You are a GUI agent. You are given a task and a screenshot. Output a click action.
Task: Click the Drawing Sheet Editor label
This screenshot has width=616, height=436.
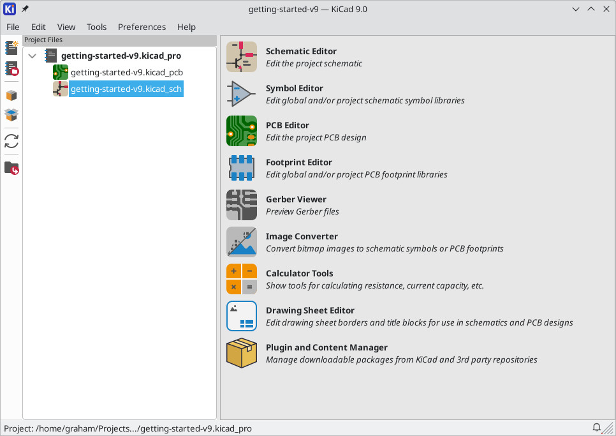(x=310, y=310)
